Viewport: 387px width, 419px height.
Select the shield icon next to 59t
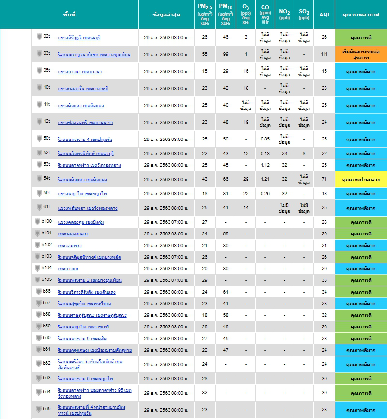click(x=39, y=193)
